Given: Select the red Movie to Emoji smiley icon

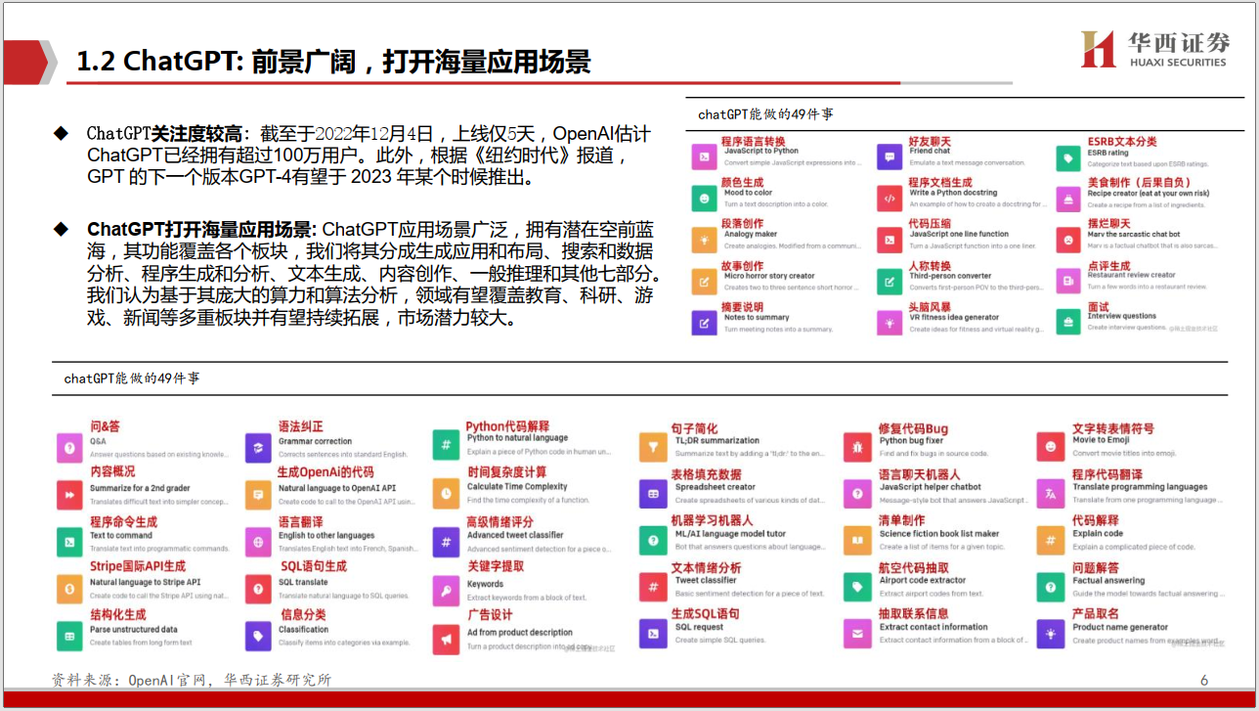Looking at the screenshot, I should coord(1051,447).
